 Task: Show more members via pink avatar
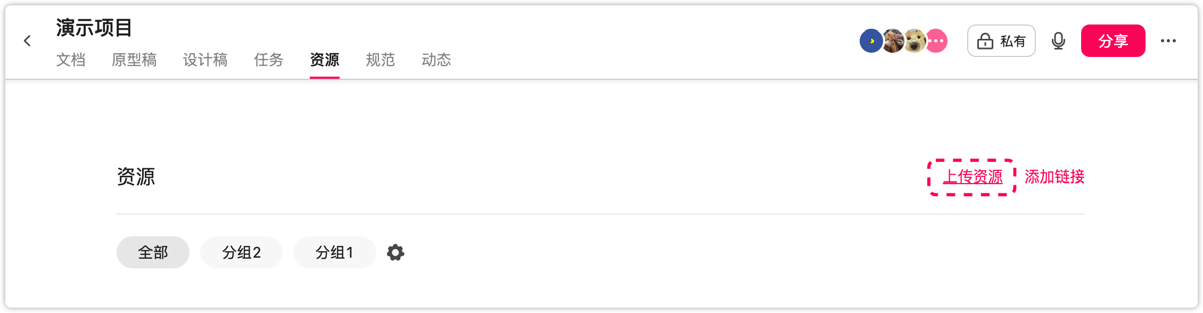pos(937,41)
